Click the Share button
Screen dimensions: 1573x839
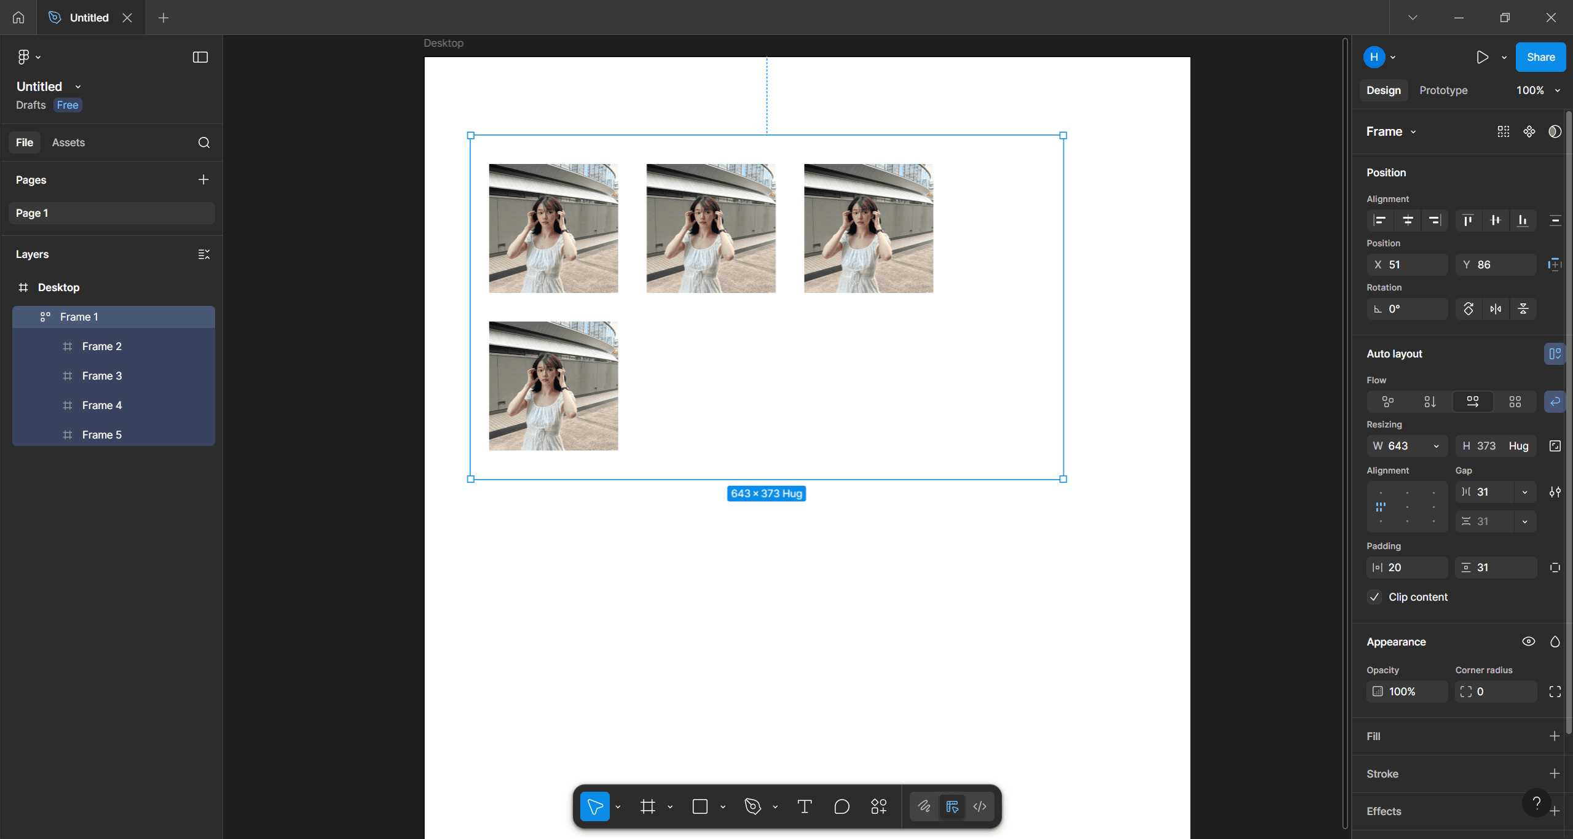click(1540, 57)
